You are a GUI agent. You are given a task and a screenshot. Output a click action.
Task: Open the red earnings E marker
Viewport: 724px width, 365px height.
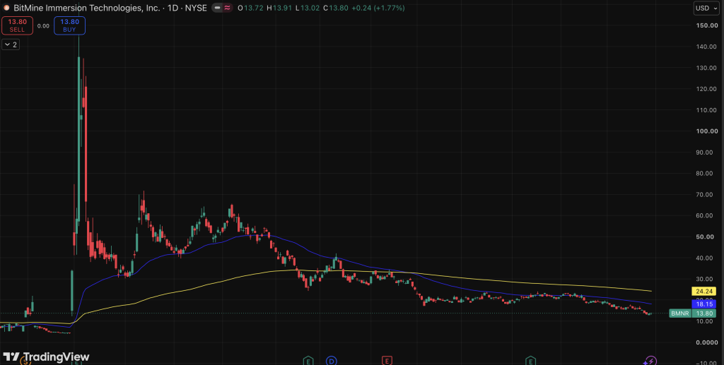point(387,361)
